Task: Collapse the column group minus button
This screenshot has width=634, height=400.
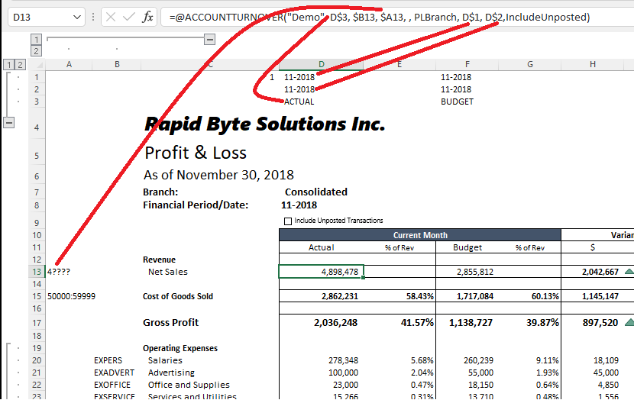Action: click(x=209, y=39)
